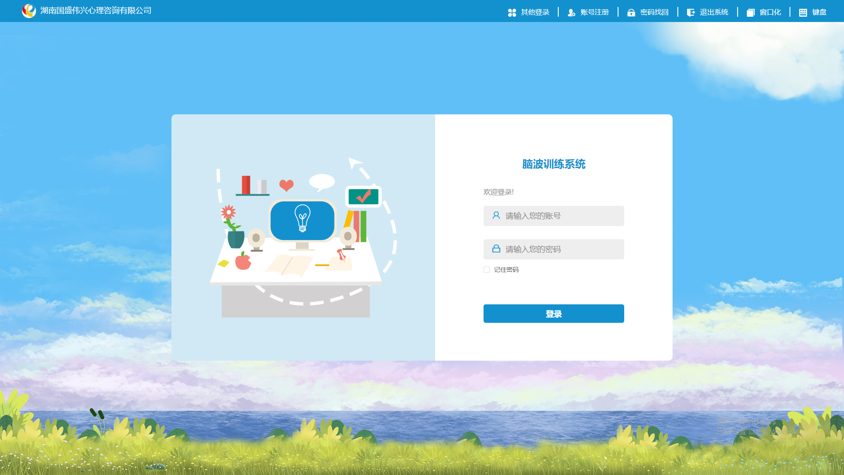This screenshot has height=475, width=844.
Task: Click the 密码找回 lock icon
Action: coord(631,13)
